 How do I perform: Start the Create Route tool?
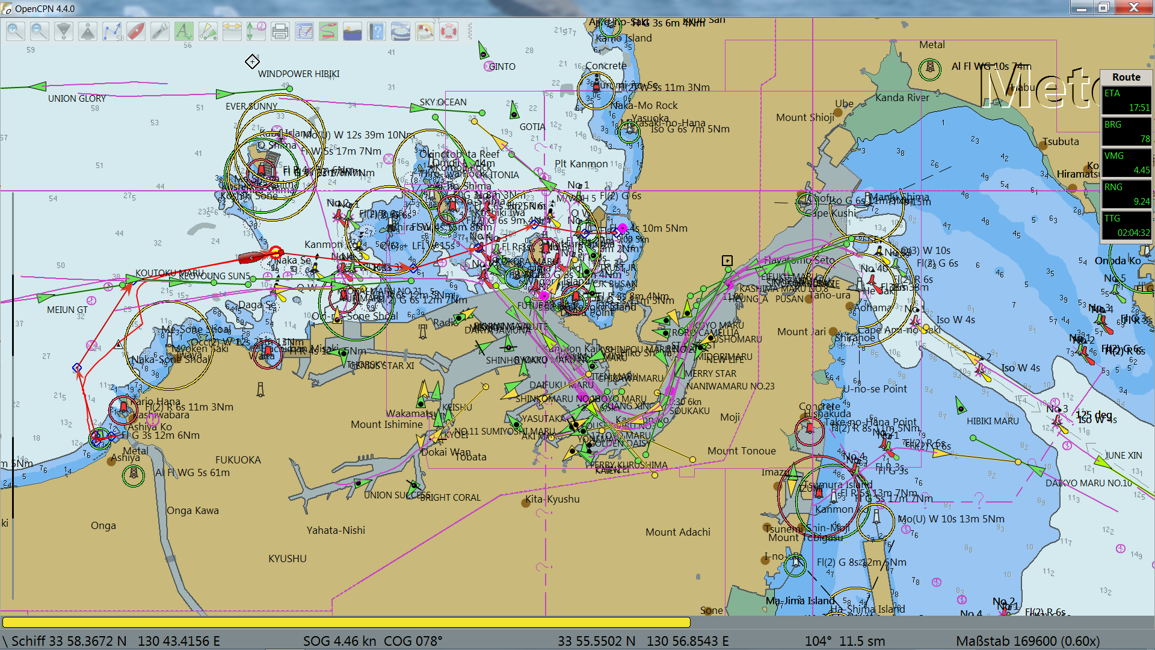[112, 31]
